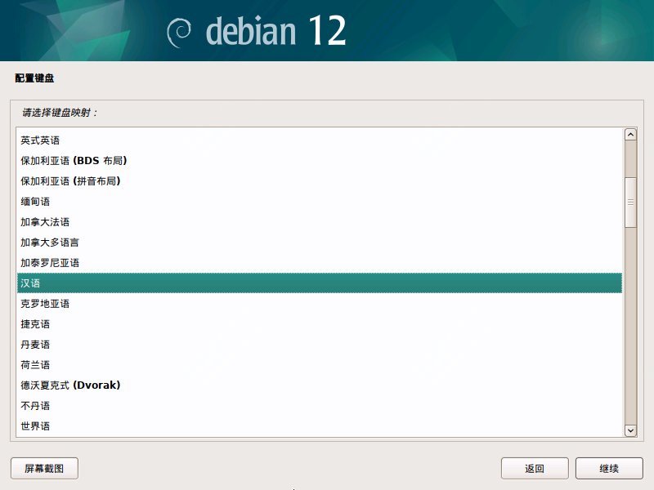Click scrollbar down arrow button
The height and width of the screenshot is (490, 654).
[x=630, y=430]
